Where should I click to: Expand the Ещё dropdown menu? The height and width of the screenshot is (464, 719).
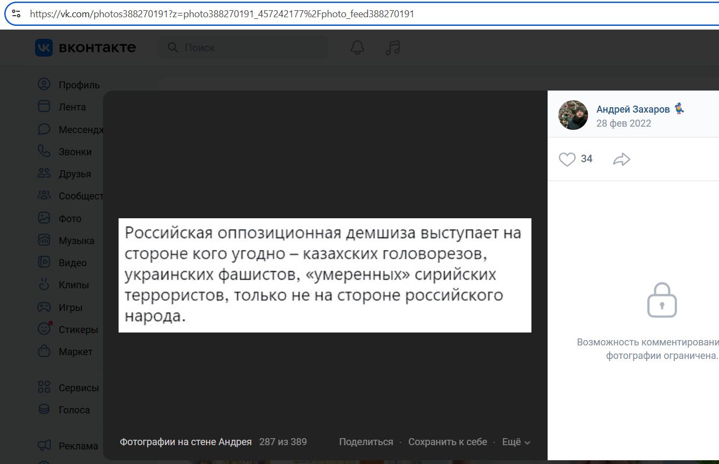pyautogui.click(x=516, y=442)
